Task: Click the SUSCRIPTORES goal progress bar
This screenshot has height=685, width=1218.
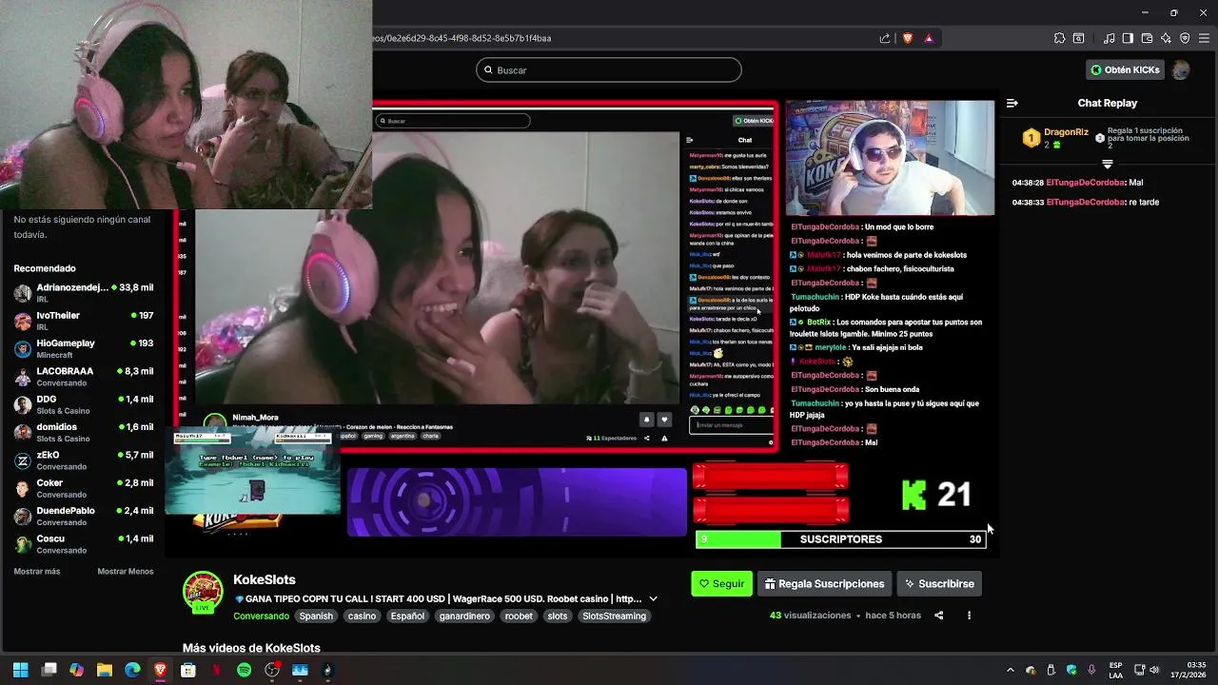Action: [x=841, y=539]
